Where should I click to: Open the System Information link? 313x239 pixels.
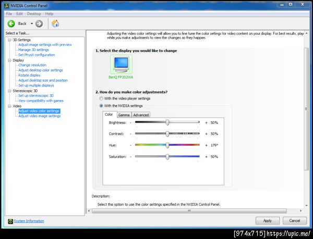coord(29,221)
